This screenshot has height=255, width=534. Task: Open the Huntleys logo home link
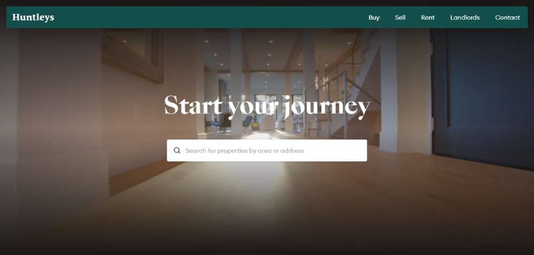click(x=33, y=17)
